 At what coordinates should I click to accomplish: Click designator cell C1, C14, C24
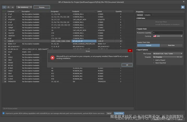pos(61,14)
